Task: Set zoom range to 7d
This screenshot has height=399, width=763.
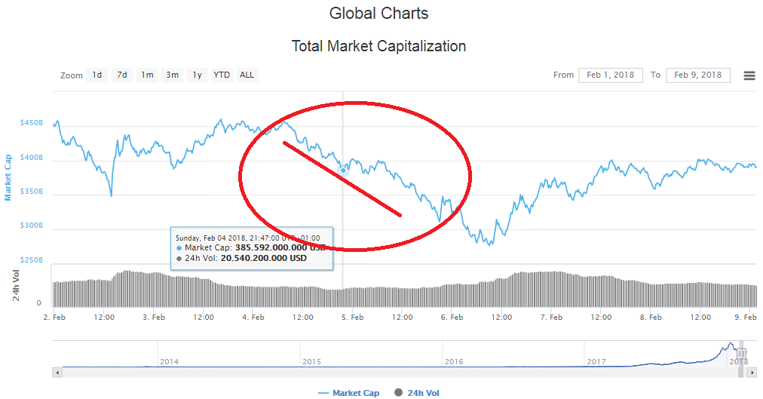Action: pos(121,75)
